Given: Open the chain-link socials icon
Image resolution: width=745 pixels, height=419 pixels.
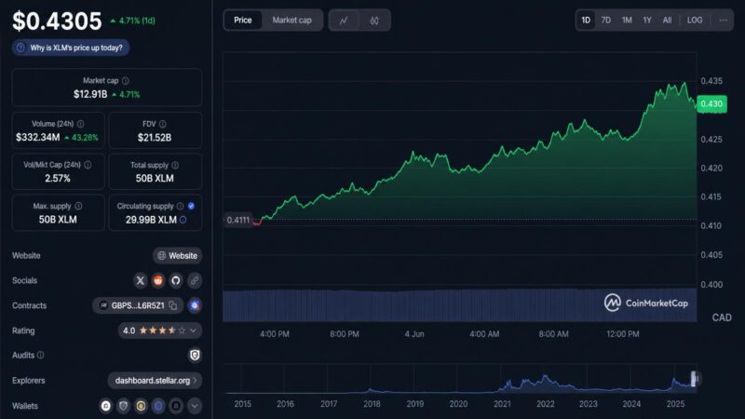Looking at the screenshot, I should [195, 280].
